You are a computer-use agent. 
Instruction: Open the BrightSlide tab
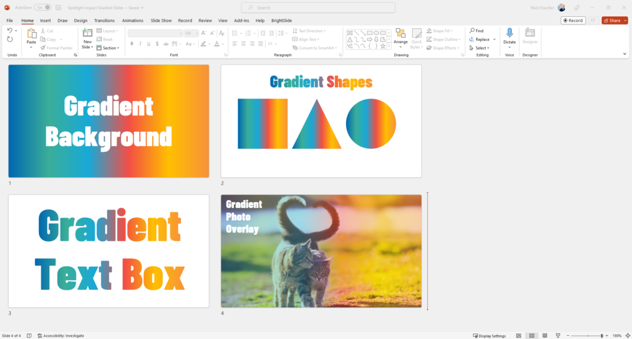(x=281, y=21)
